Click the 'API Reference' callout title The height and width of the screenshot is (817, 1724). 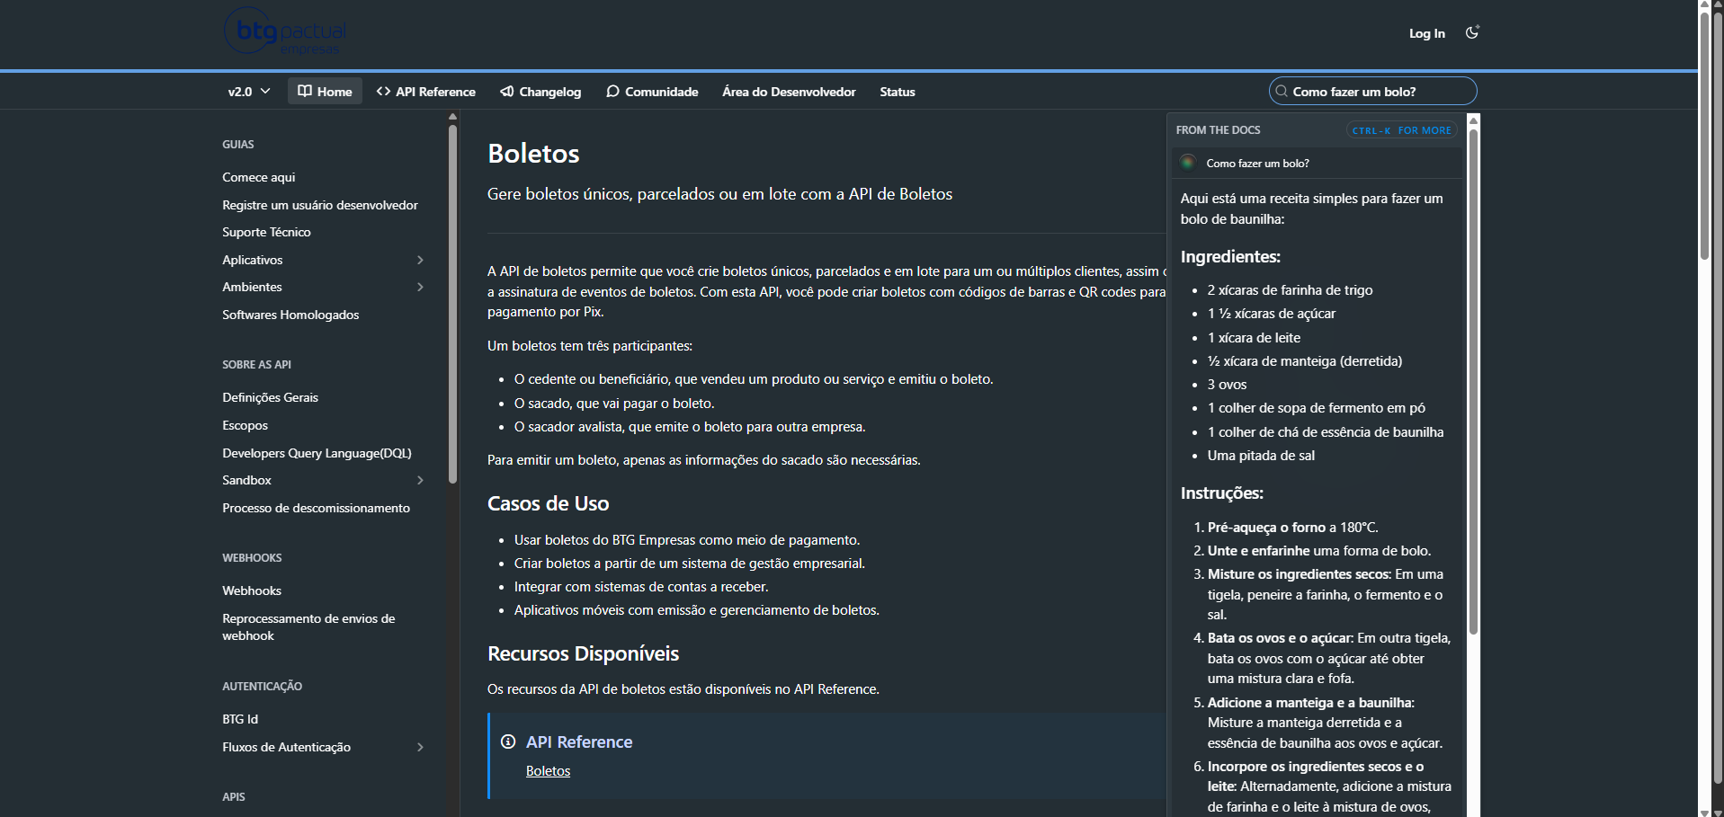[579, 742]
